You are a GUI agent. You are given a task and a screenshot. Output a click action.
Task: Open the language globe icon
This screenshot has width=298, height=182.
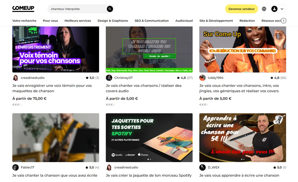point(264,9)
